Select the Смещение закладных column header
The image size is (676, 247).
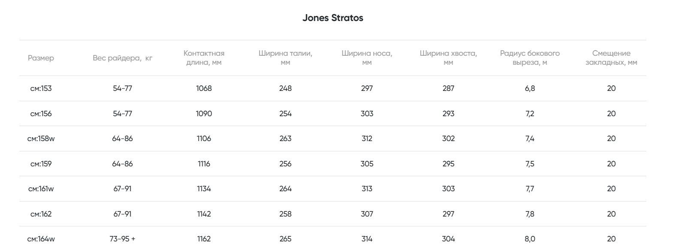pyautogui.click(x=611, y=58)
